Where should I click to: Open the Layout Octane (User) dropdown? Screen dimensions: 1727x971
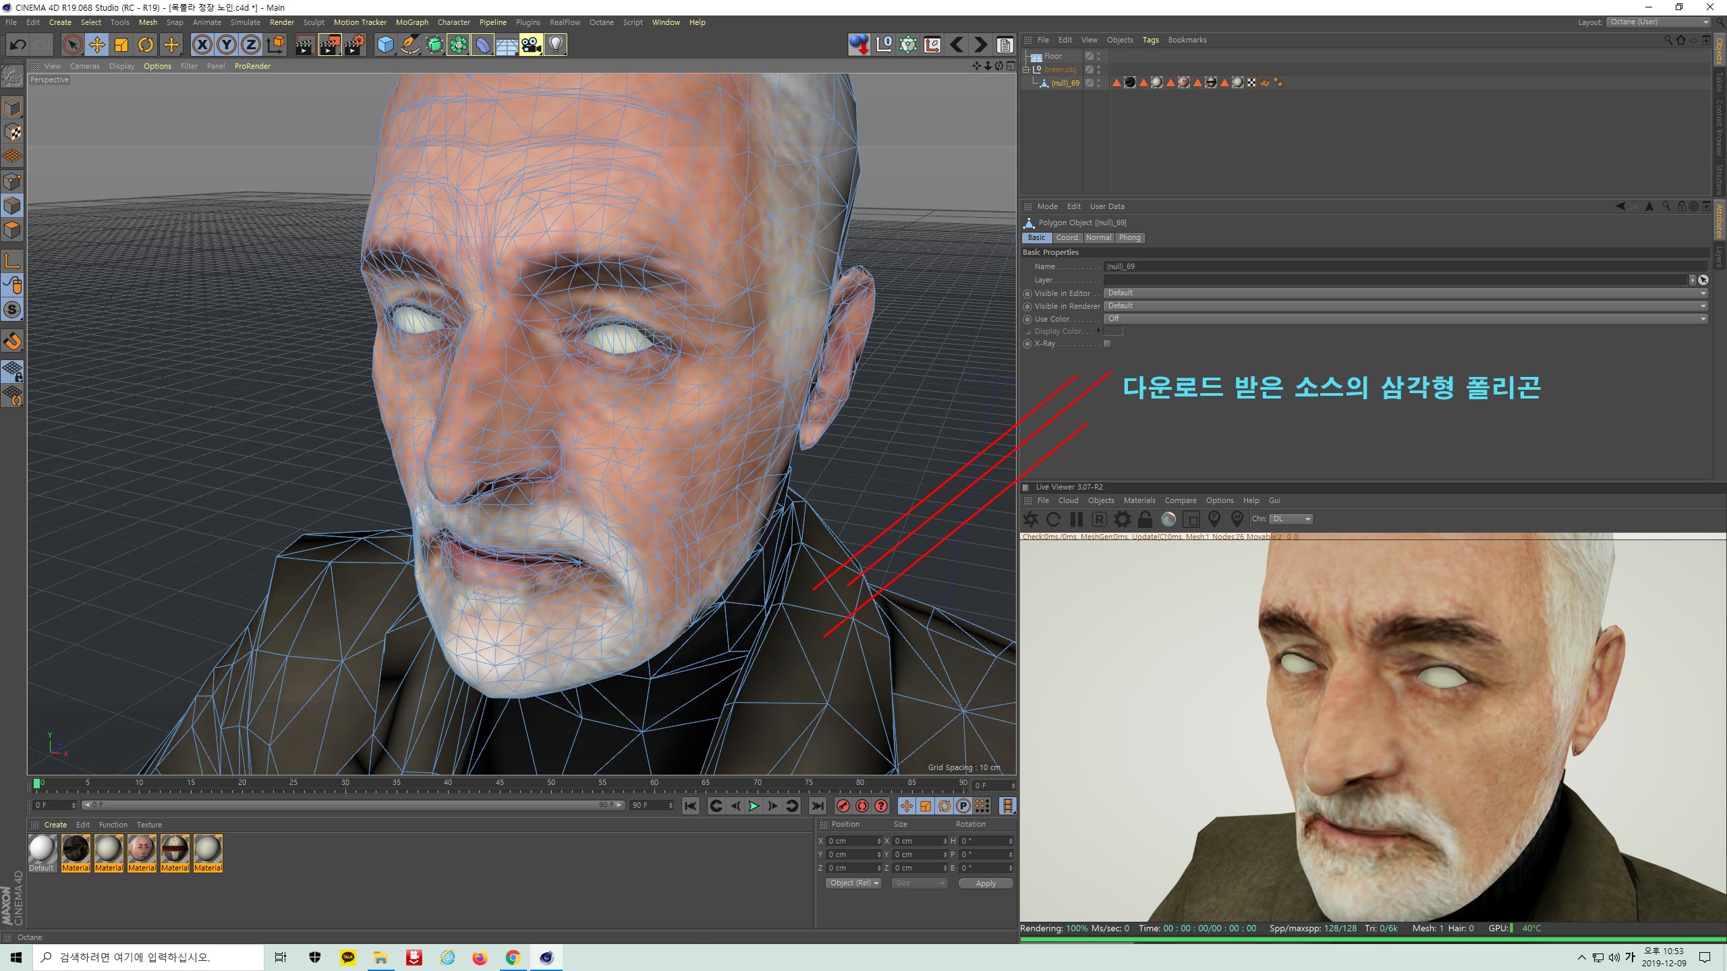tap(1660, 22)
